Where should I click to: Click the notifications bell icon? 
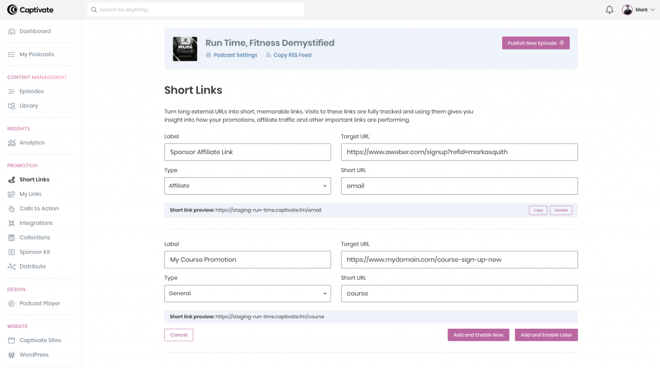609,10
